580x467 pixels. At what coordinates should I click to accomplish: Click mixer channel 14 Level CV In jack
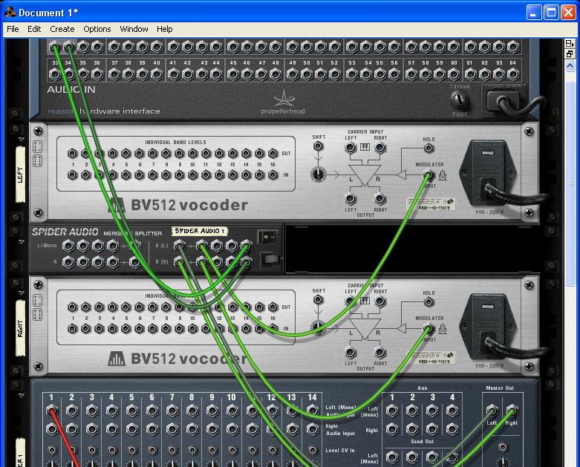coord(312,450)
